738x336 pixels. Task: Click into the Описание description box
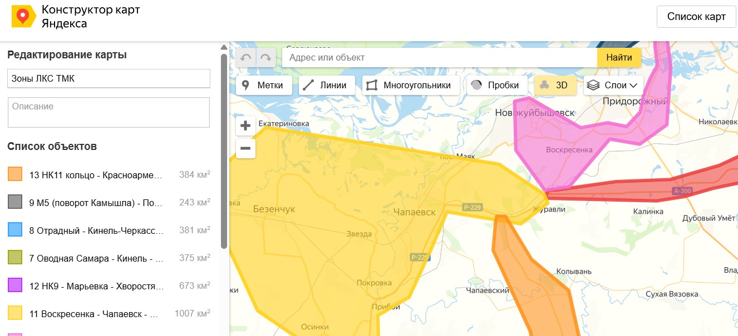pos(109,112)
